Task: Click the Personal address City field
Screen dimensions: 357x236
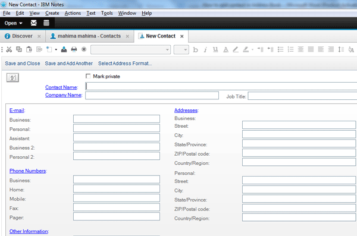Action: tap(299, 190)
